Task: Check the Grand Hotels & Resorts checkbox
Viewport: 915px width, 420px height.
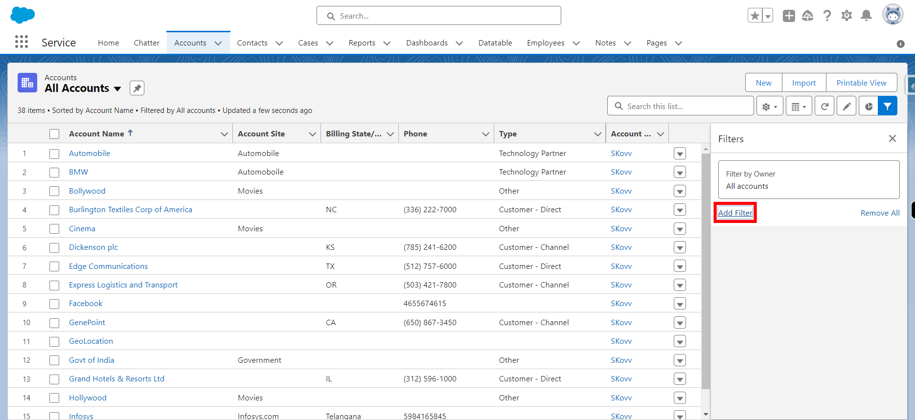Action: [x=54, y=379]
